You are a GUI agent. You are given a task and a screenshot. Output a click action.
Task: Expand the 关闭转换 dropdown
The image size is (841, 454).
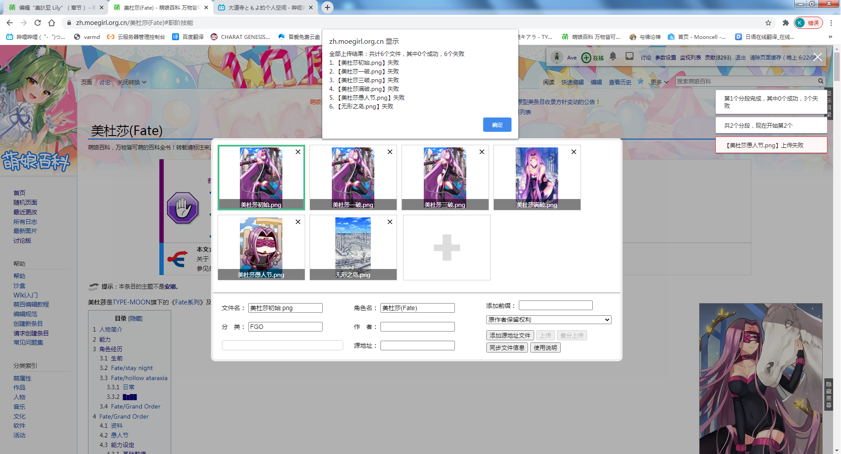131,82
